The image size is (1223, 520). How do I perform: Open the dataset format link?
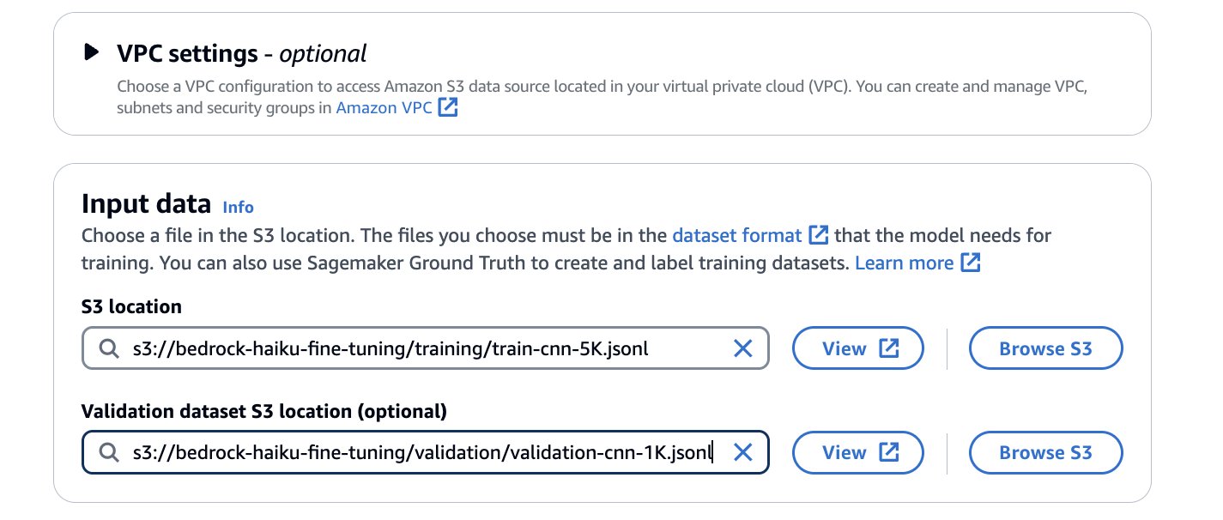736,235
